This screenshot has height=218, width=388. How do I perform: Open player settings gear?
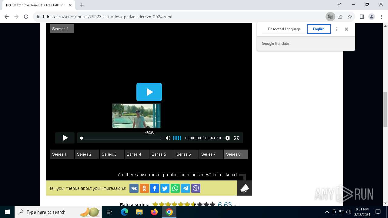[x=228, y=138]
